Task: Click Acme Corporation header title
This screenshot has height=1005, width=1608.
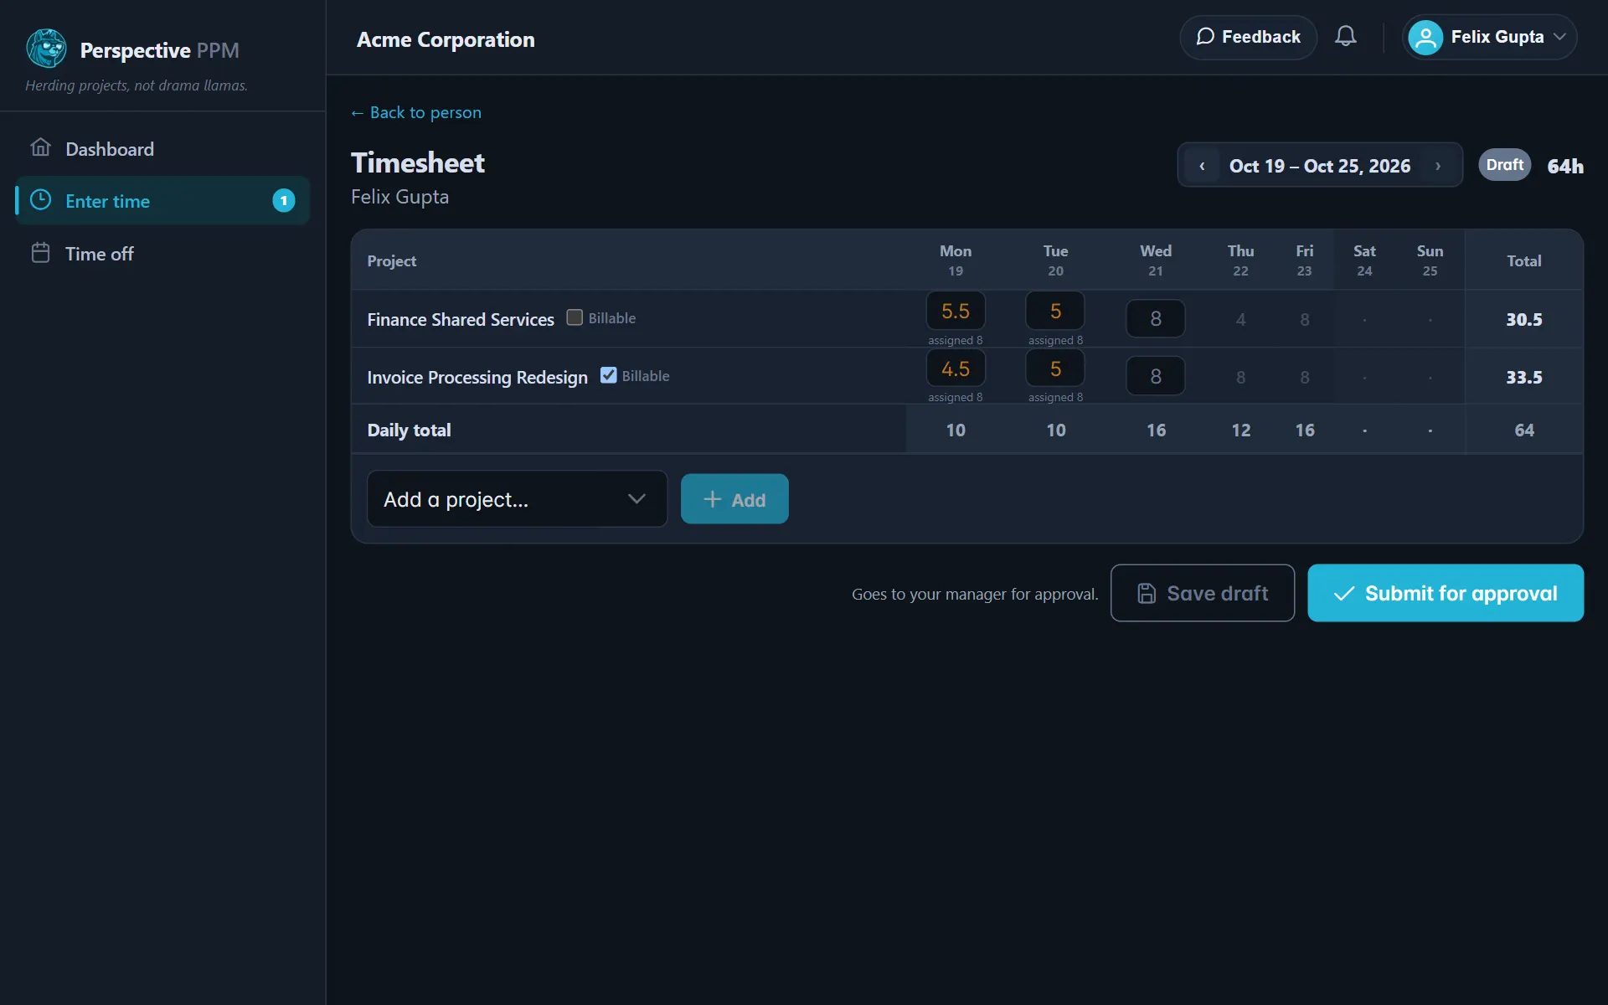Action: 446,39
